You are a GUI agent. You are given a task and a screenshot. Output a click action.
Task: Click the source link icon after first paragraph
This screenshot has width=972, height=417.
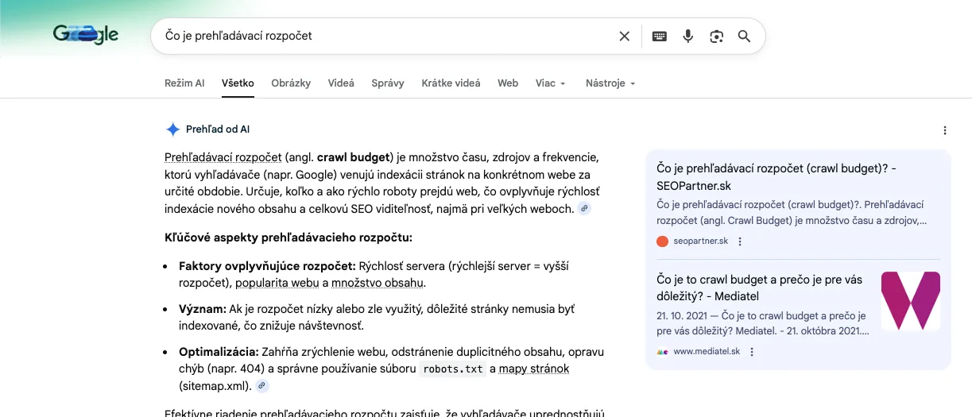(x=584, y=209)
